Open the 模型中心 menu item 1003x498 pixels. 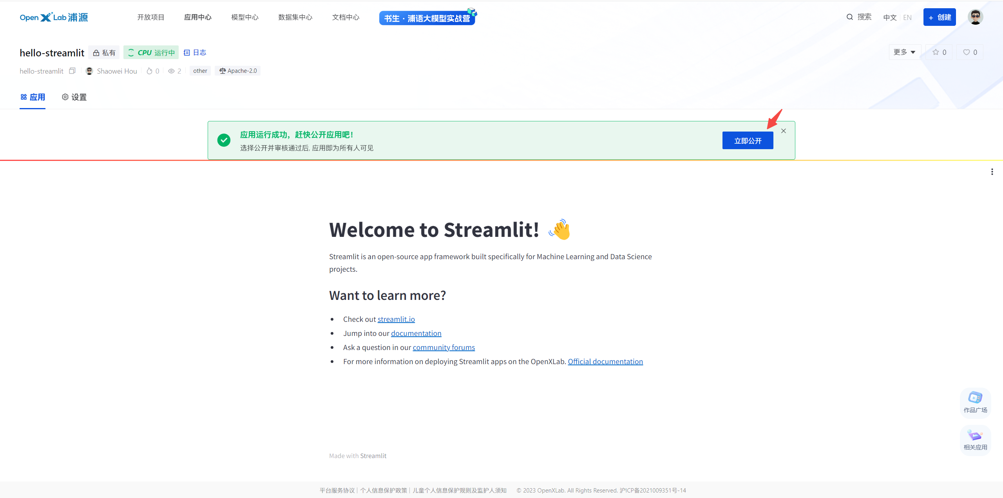tap(244, 17)
